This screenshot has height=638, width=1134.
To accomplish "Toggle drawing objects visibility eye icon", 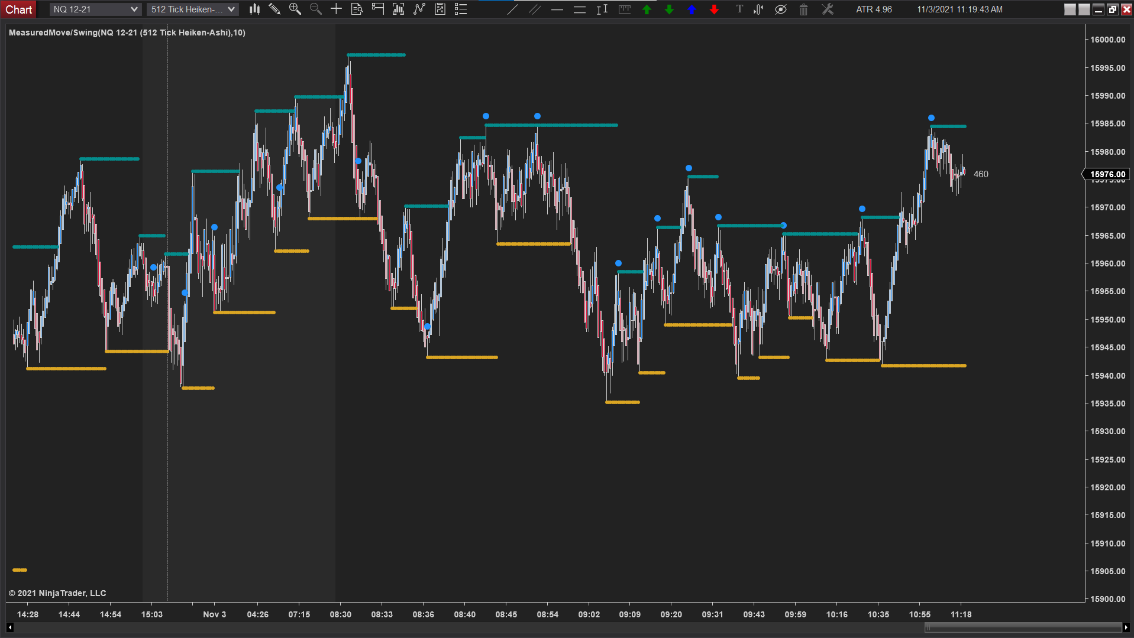I will pos(781,9).
